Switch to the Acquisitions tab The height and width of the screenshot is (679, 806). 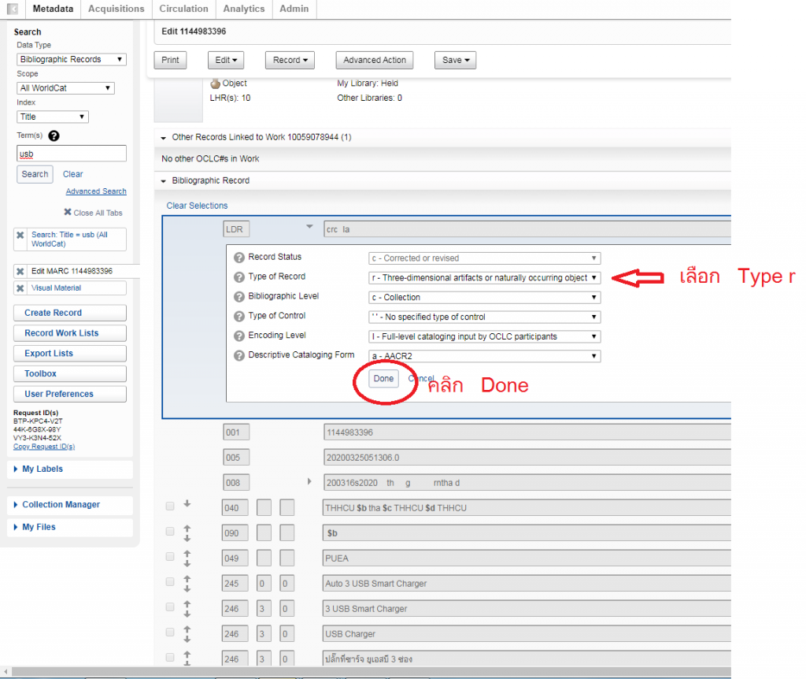click(x=116, y=9)
